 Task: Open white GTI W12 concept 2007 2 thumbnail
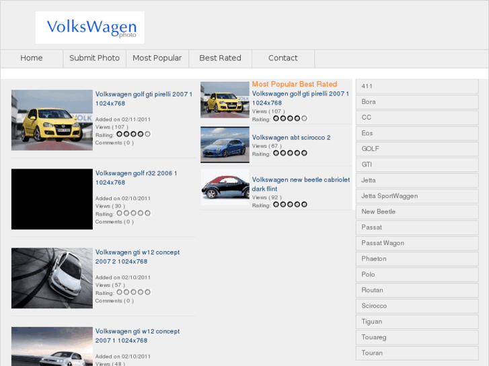52,278
